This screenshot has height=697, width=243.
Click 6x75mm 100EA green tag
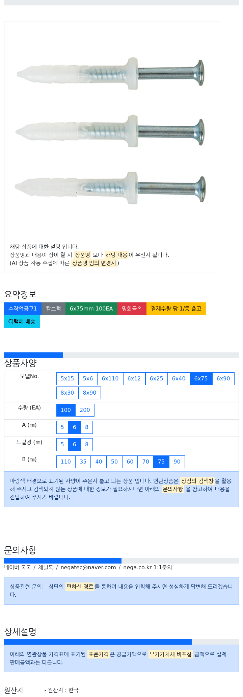coord(91,309)
